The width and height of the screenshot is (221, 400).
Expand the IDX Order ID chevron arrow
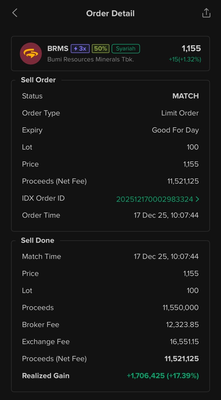click(x=197, y=199)
